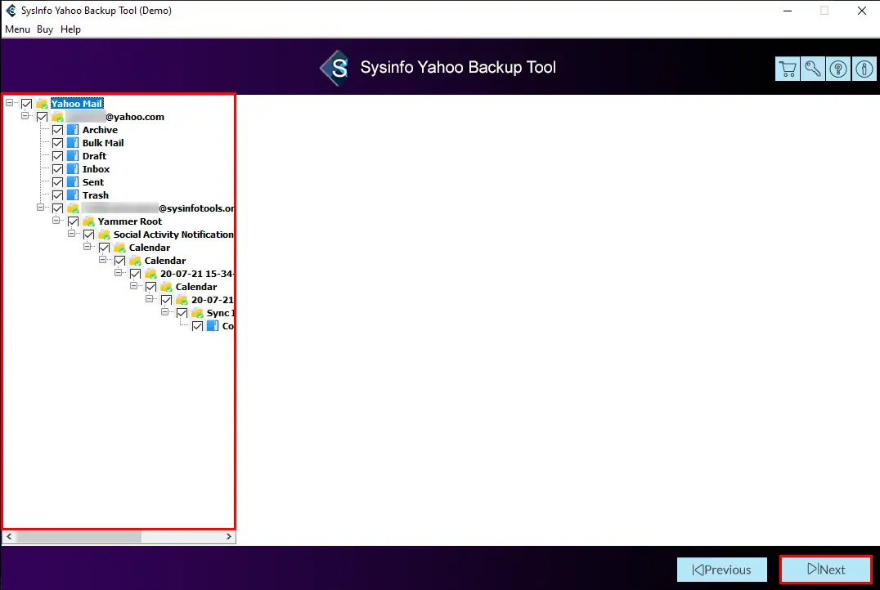The height and width of the screenshot is (590, 880).
Task: Click the horizontal scrollbar thumb
Action: pyautogui.click(x=79, y=537)
